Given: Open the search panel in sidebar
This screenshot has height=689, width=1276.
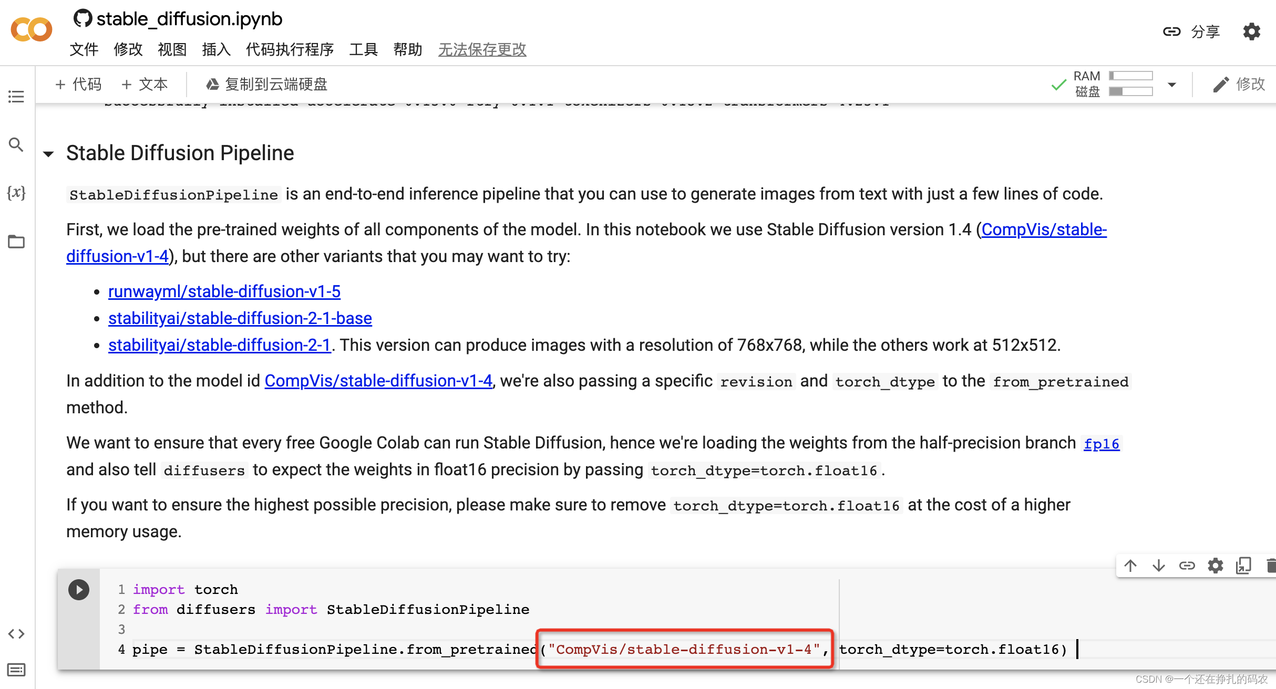Looking at the screenshot, I should [16, 145].
